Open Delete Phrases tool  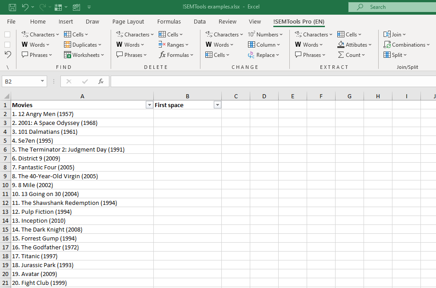coord(132,55)
